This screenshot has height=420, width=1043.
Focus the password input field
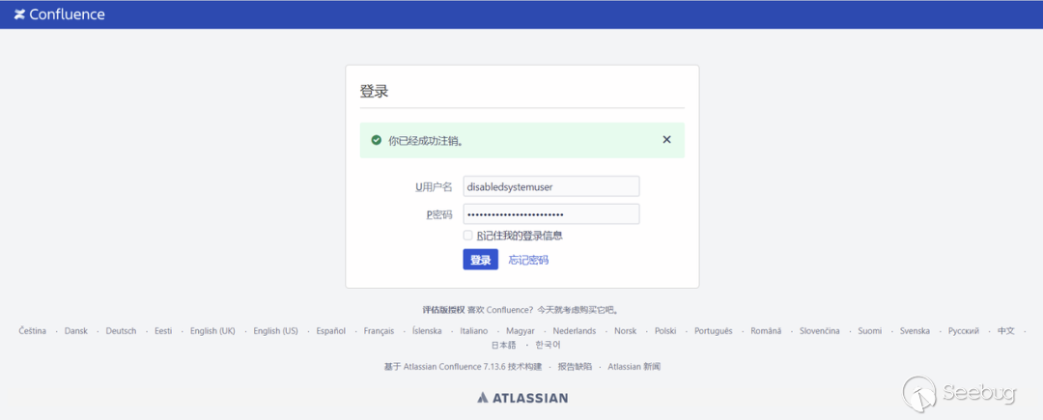pyautogui.click(x=551, y=214)
